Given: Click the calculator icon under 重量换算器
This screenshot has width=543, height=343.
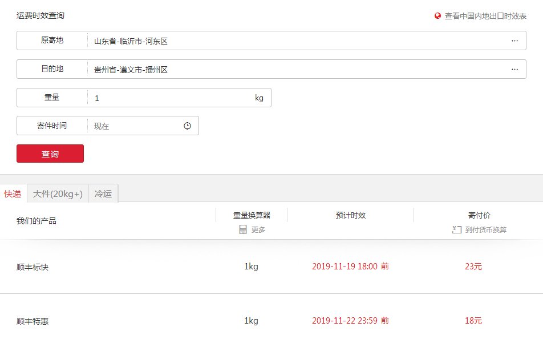Looking at the screenshot, I should click(x=243, y=229).
